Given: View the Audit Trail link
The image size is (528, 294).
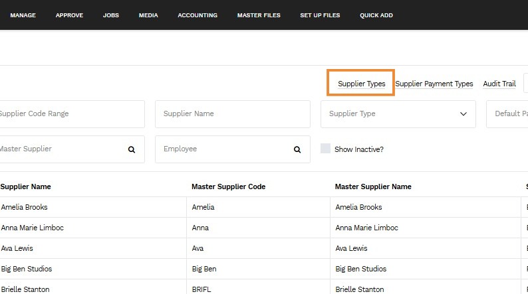Looking at the screenshot, I should (x=499, y=84).
